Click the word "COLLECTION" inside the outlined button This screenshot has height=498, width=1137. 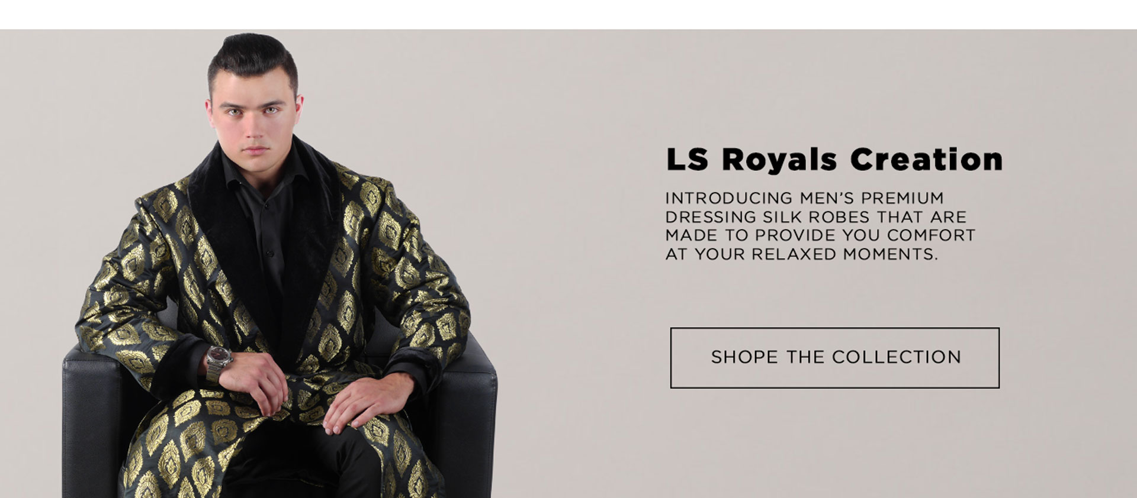pos(897,357)
